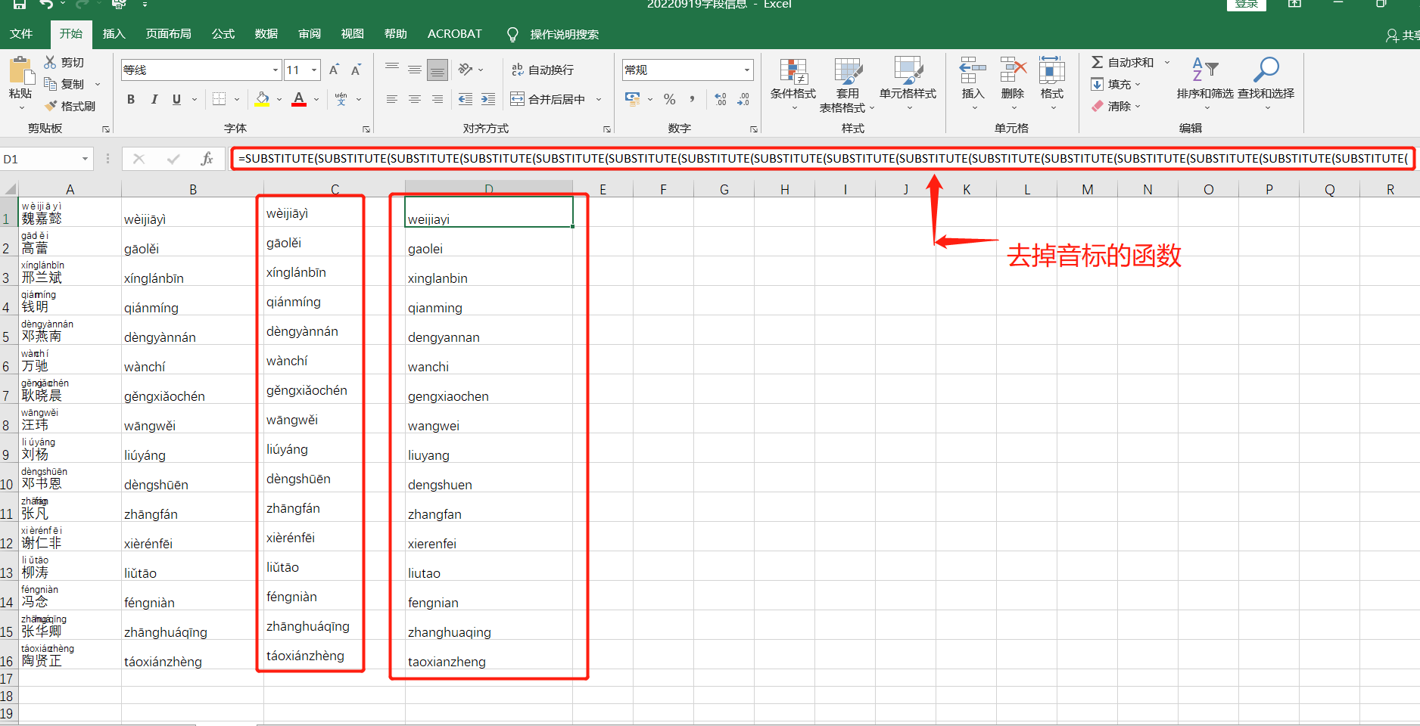Toggle Italic formatting
This screenshot has width=1420, height=726.
pos(154,99)
